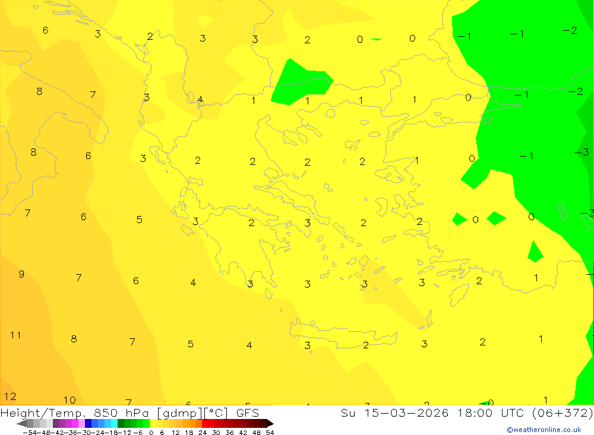
Task: Pick the cyan legend swatch near -18
Action: [114, 423]
